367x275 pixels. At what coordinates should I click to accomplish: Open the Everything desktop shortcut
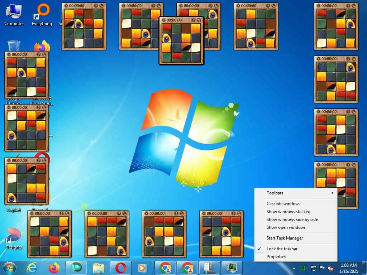point(42,14)
